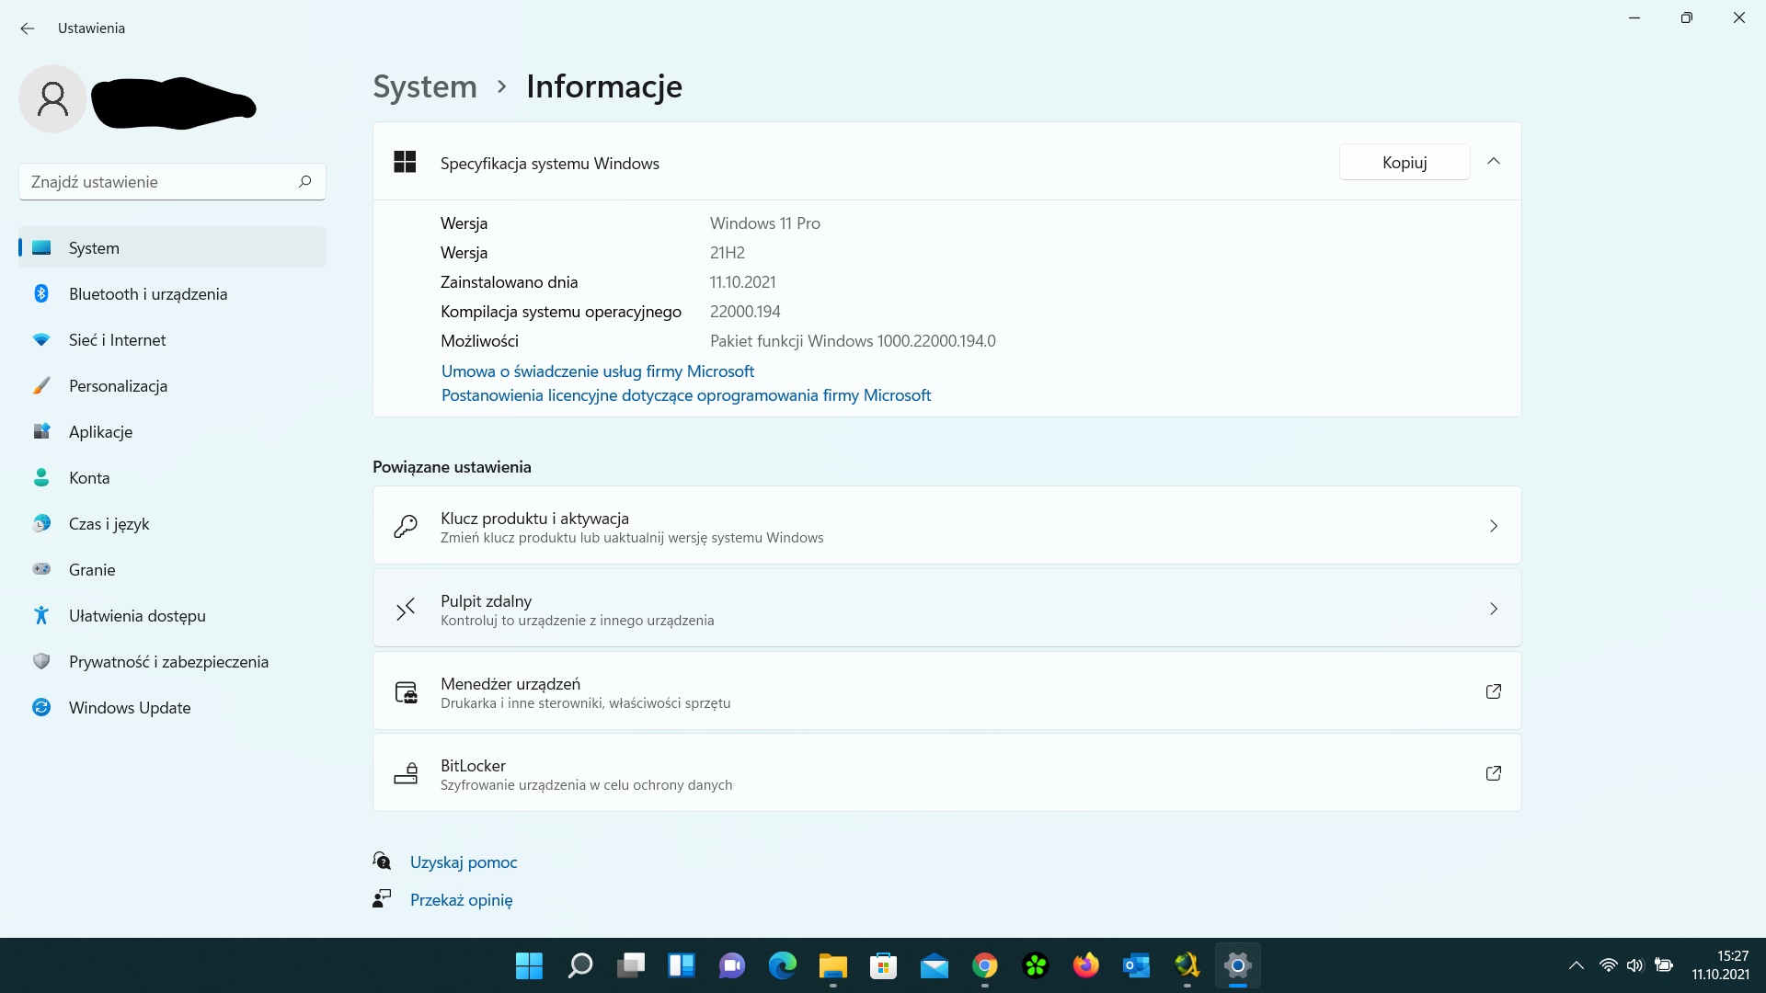
Task: Click chevron on Klucz produktu row
Action: click(x=1494, y=526)
